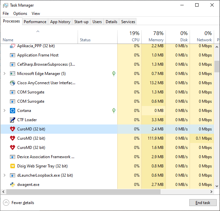Select the CTF Loader process name
This screenshot has width=220, height=211.
(27, 120)
